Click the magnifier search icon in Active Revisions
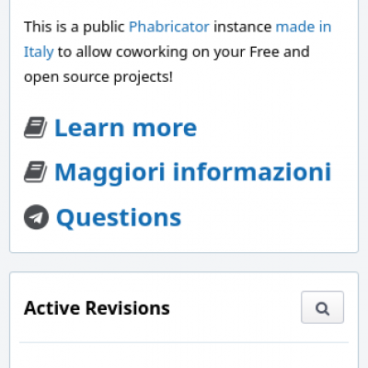The image size is (368, 368). pos(322,307)
